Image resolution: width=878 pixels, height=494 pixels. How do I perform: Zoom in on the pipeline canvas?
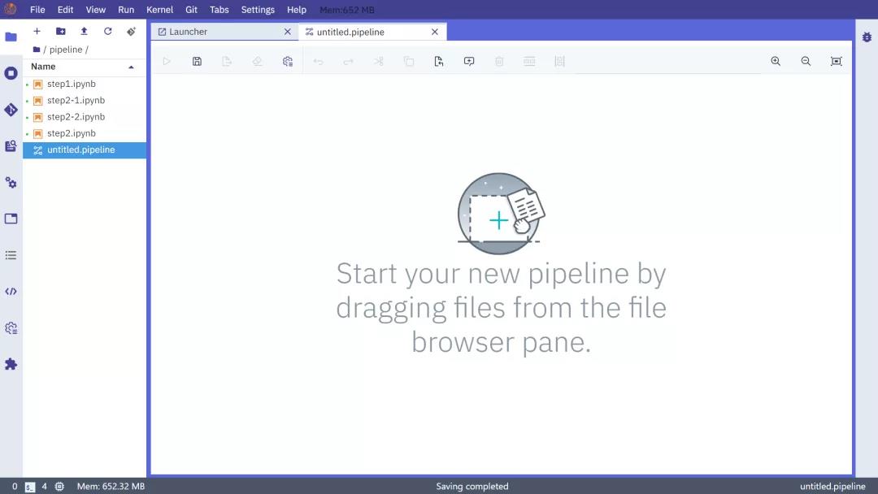coord(776,62)
